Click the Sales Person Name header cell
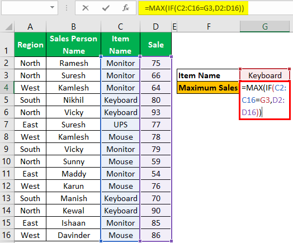 click(x=73, y=45)
